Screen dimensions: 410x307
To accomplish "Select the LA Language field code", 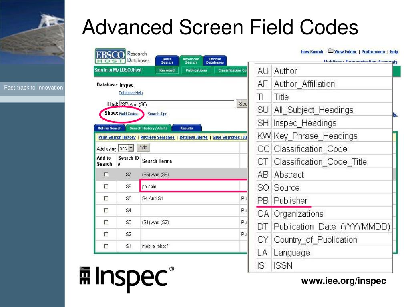I will pyautogui.click(x=324, y=253).
